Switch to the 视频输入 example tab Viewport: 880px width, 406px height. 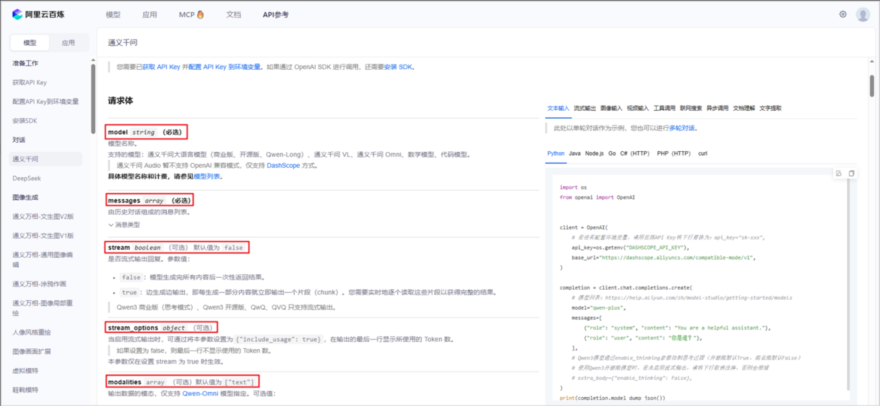pos(637,108)
